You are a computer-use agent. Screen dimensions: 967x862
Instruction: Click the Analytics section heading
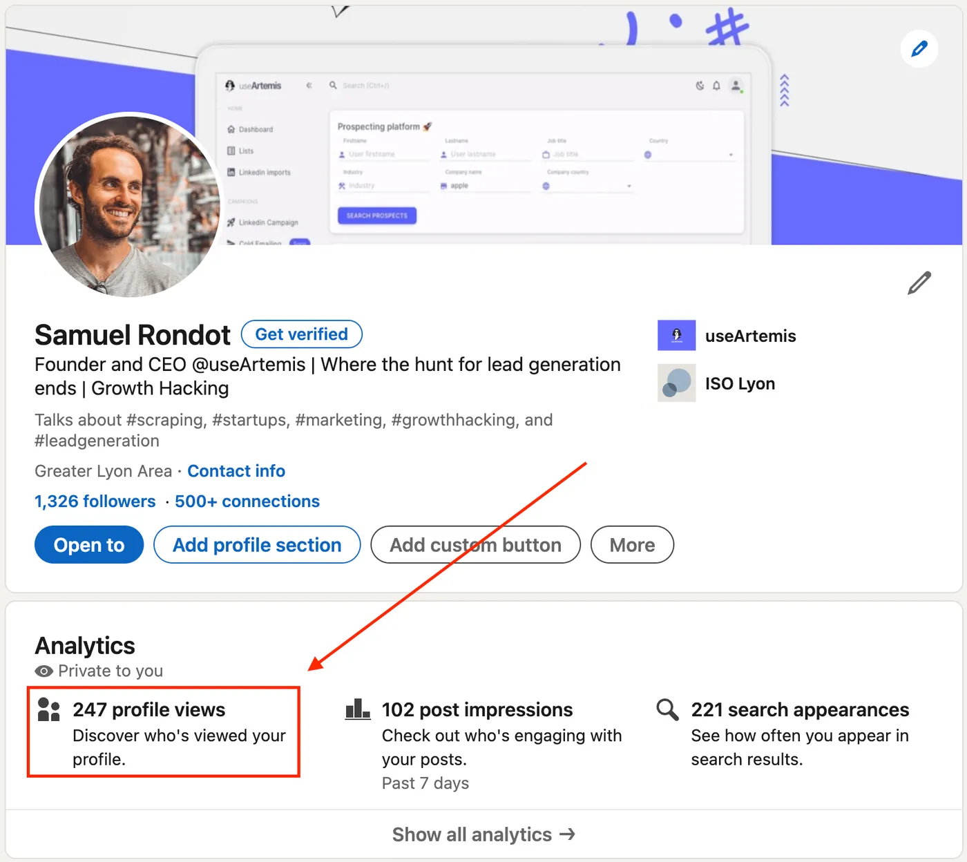85,646
